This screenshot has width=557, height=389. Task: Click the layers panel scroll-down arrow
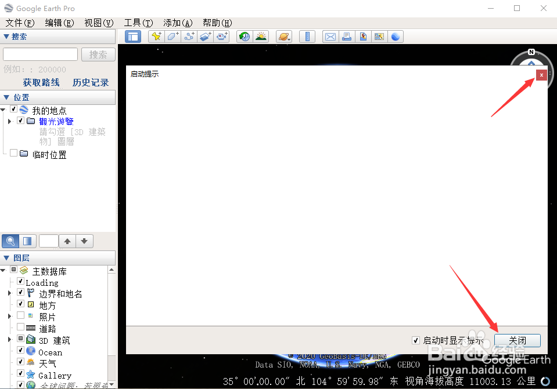(112, 384)
